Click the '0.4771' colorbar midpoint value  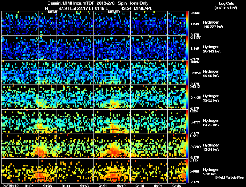(x=196, y=122)
